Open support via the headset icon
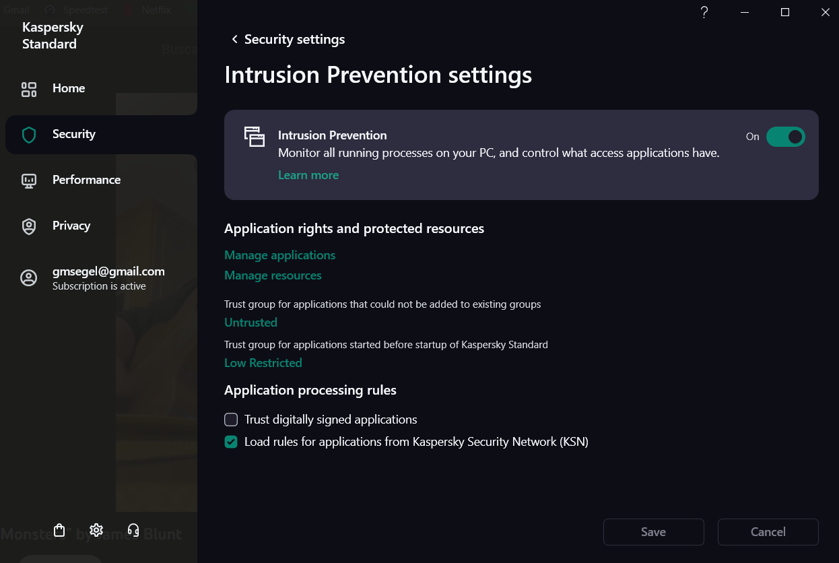The height and width of the screenshot is (563, 839). (133, 530)
